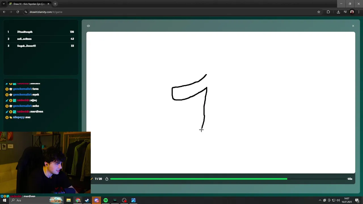
Task: Click the taskbar search box 'Ara'
Action: [x=37, y=200]
